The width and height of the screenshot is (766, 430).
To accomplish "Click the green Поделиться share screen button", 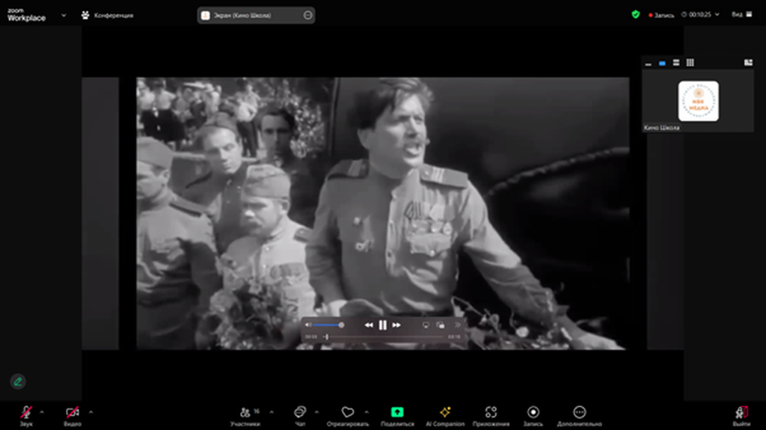I will tap(397, 412).
